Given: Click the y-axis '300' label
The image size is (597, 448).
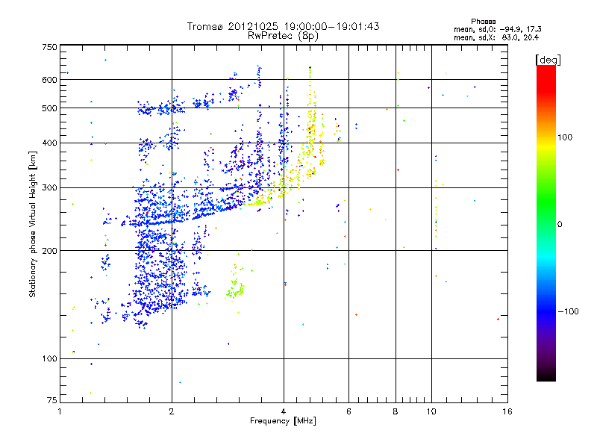Looking at the screenshot, I should pos(49,188).
